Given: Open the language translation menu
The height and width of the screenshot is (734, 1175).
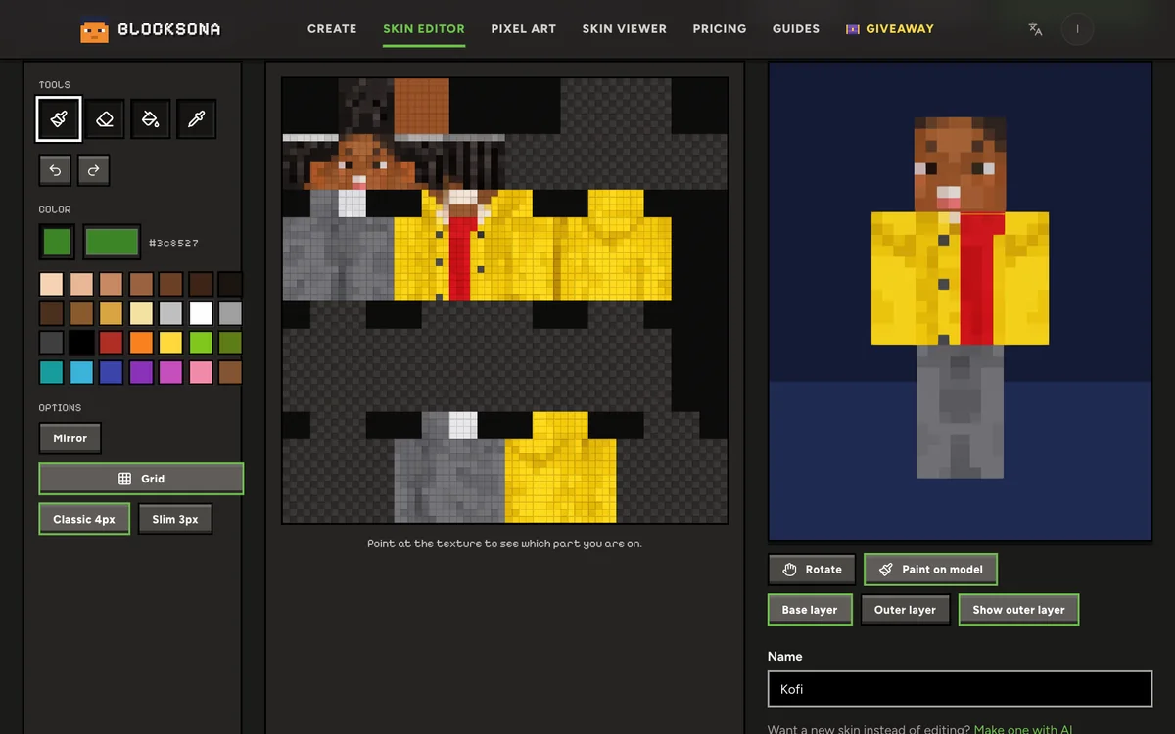Looking at the screenshot, I should (1035, 29).
